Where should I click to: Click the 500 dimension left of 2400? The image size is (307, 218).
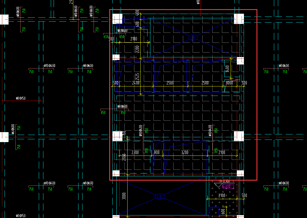(x=116, y=83)
